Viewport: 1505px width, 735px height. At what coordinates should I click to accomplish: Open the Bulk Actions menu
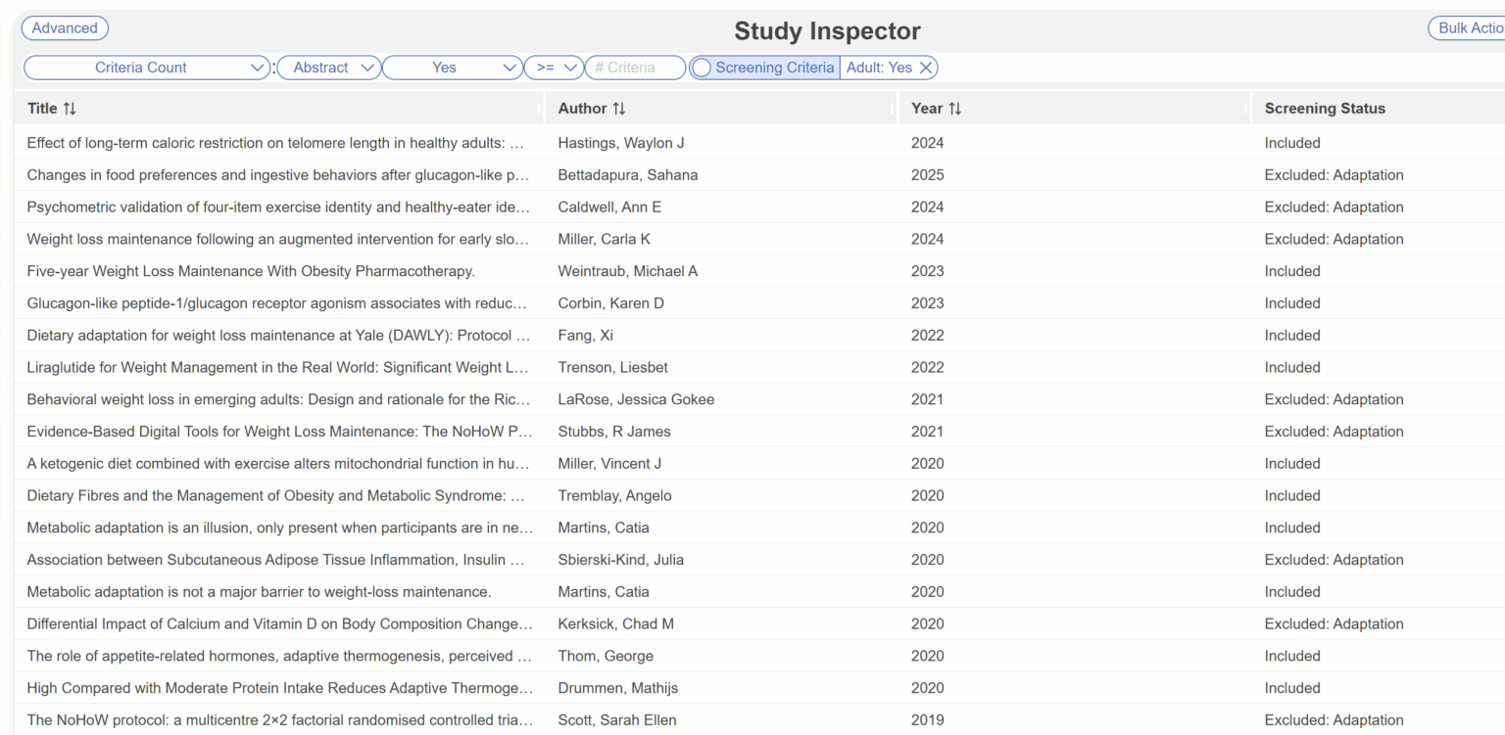pos(1478,27)
